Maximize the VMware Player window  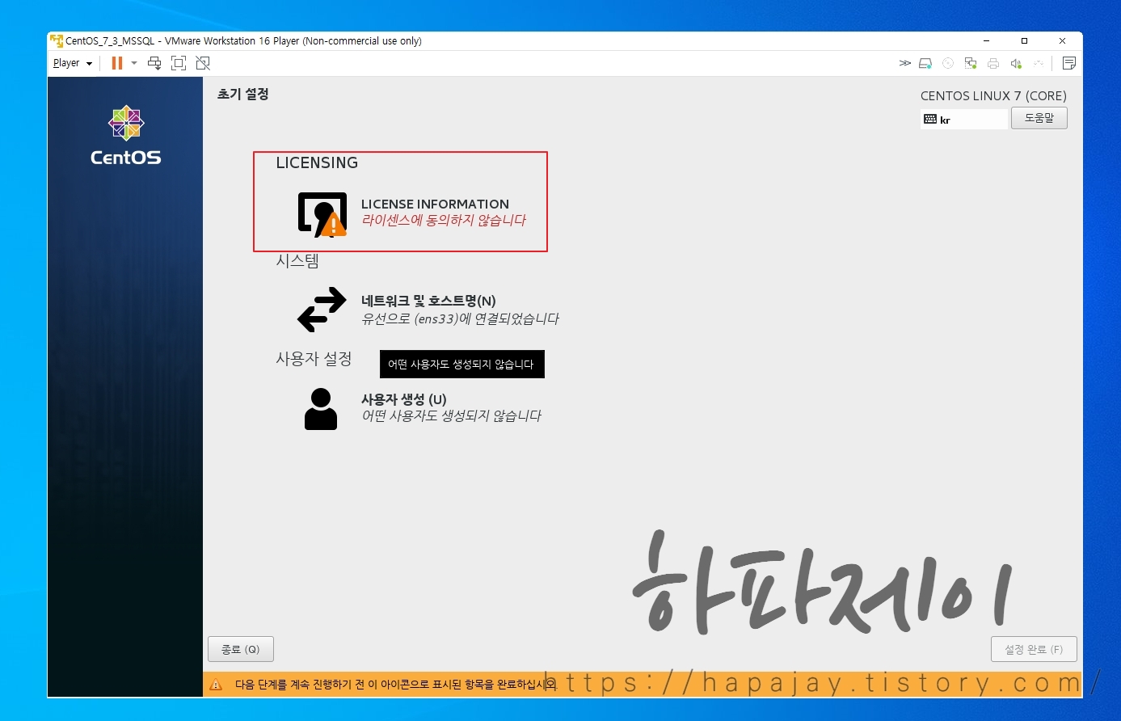(x=1024, y=40)
